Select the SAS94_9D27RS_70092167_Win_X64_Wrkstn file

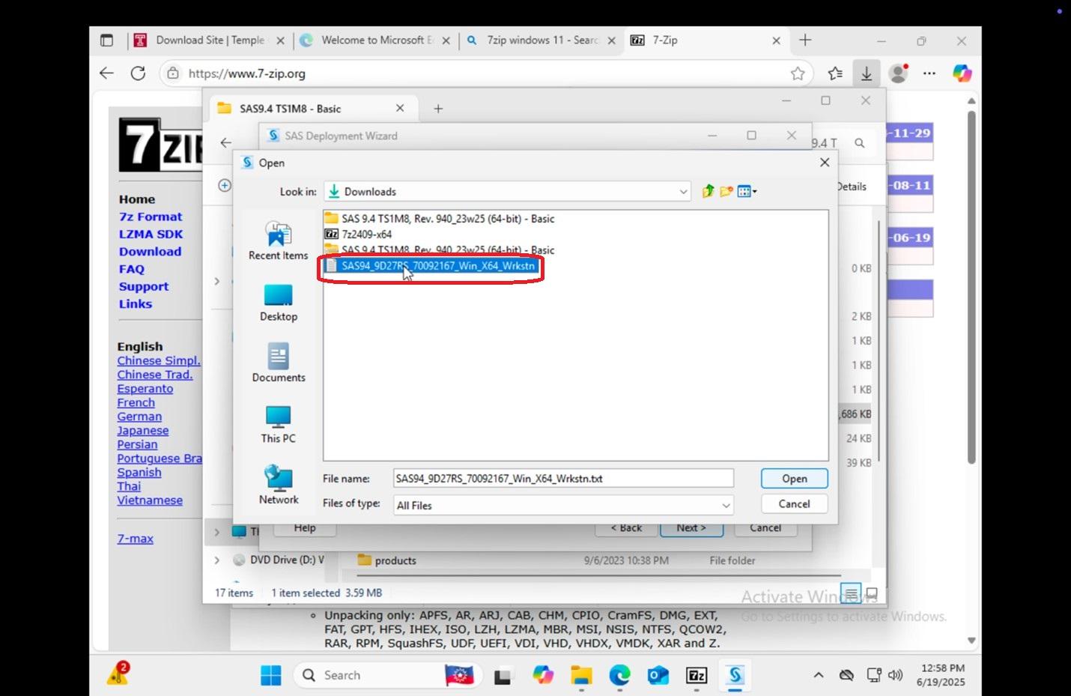[431, 266]
